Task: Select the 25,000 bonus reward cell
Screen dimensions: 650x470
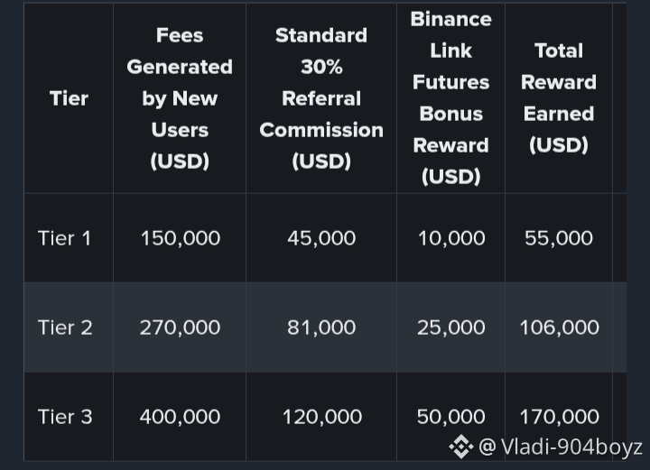Action: click(x=451, y=328)
